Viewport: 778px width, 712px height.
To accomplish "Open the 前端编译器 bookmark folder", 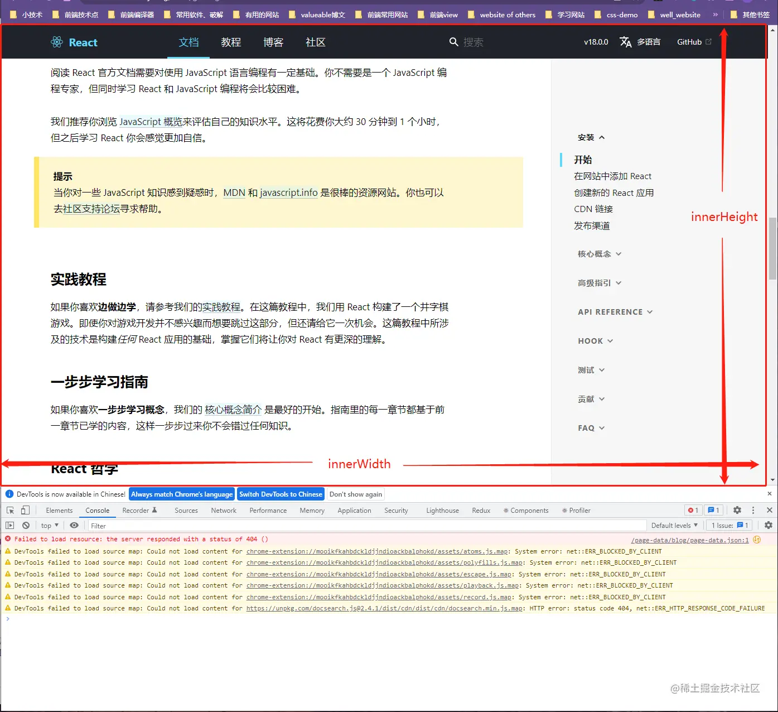I will coord(131,15).
